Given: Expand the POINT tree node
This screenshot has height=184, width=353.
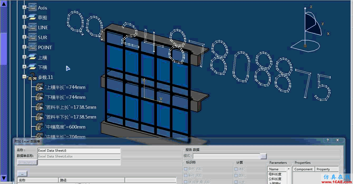Looking at the screenshot, I should pyautogui.click(x=25, y=47).
